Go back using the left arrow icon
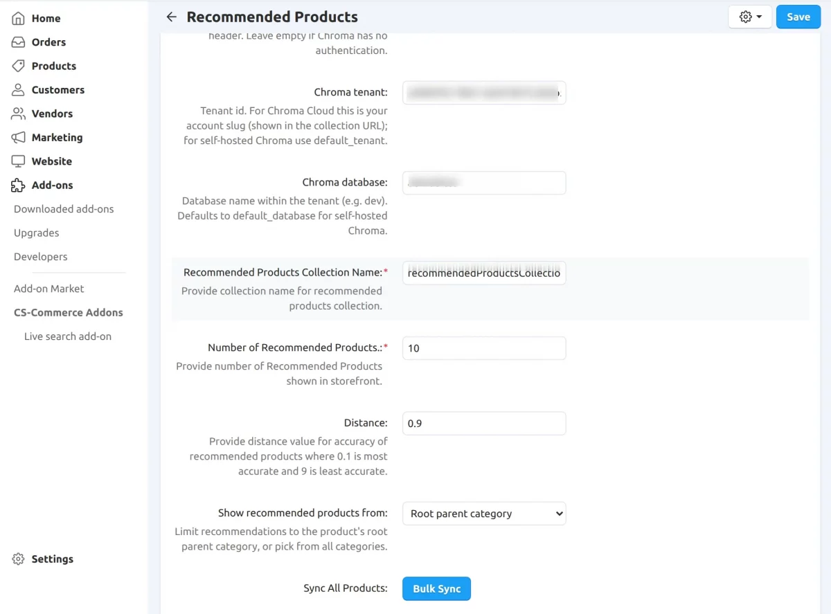The height and width of the screenshot is (614, 831). tap(172, 17)
